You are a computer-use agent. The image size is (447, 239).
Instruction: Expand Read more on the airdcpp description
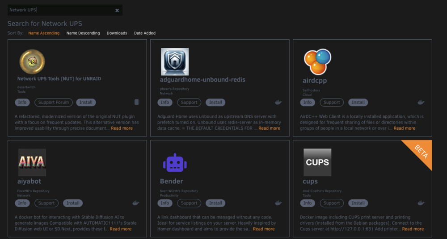404,128
